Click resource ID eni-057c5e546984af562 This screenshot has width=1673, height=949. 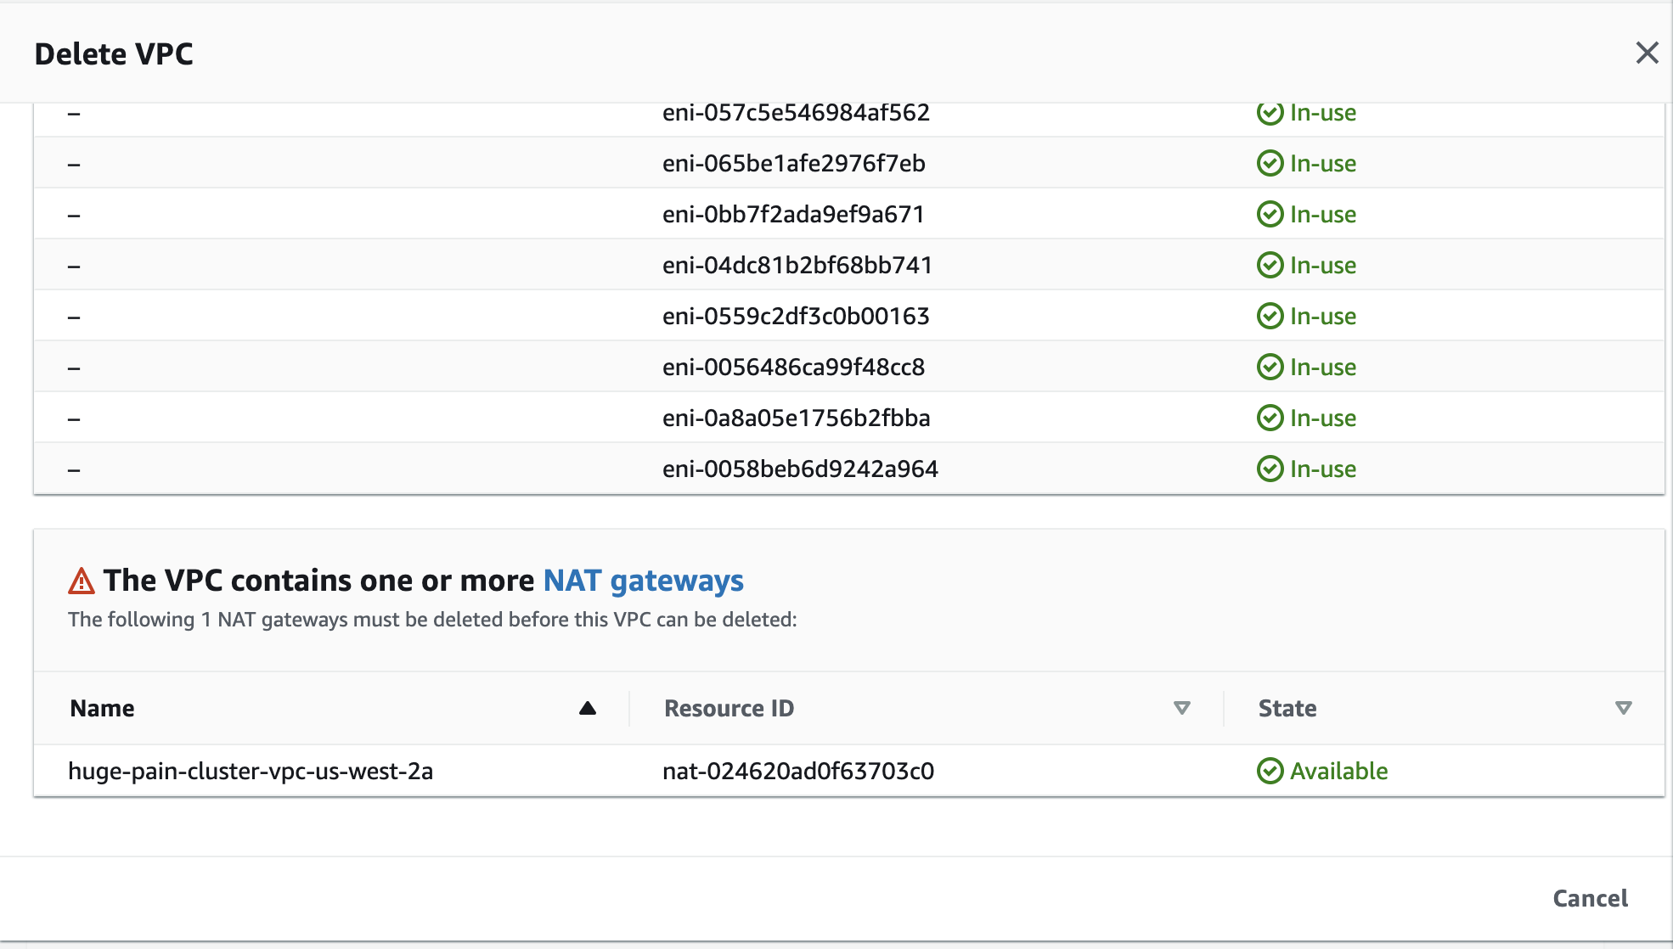pos(796,114)
